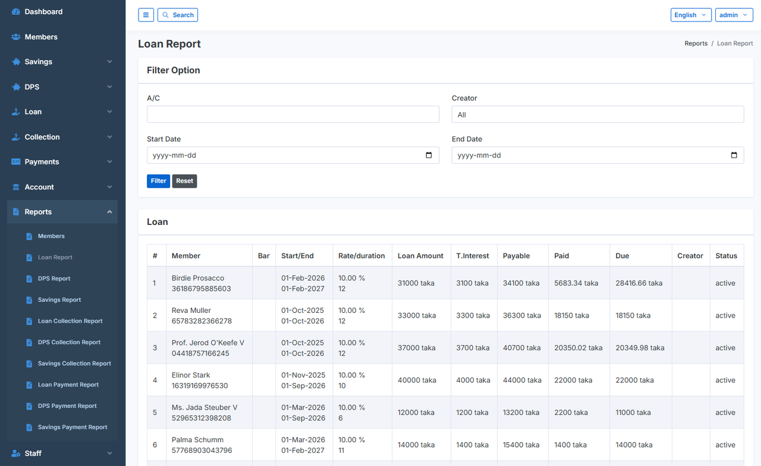Screen dimensions: 761x466
Task: Open the Members sidebar menu item
Action: click(x=62, y=37)
